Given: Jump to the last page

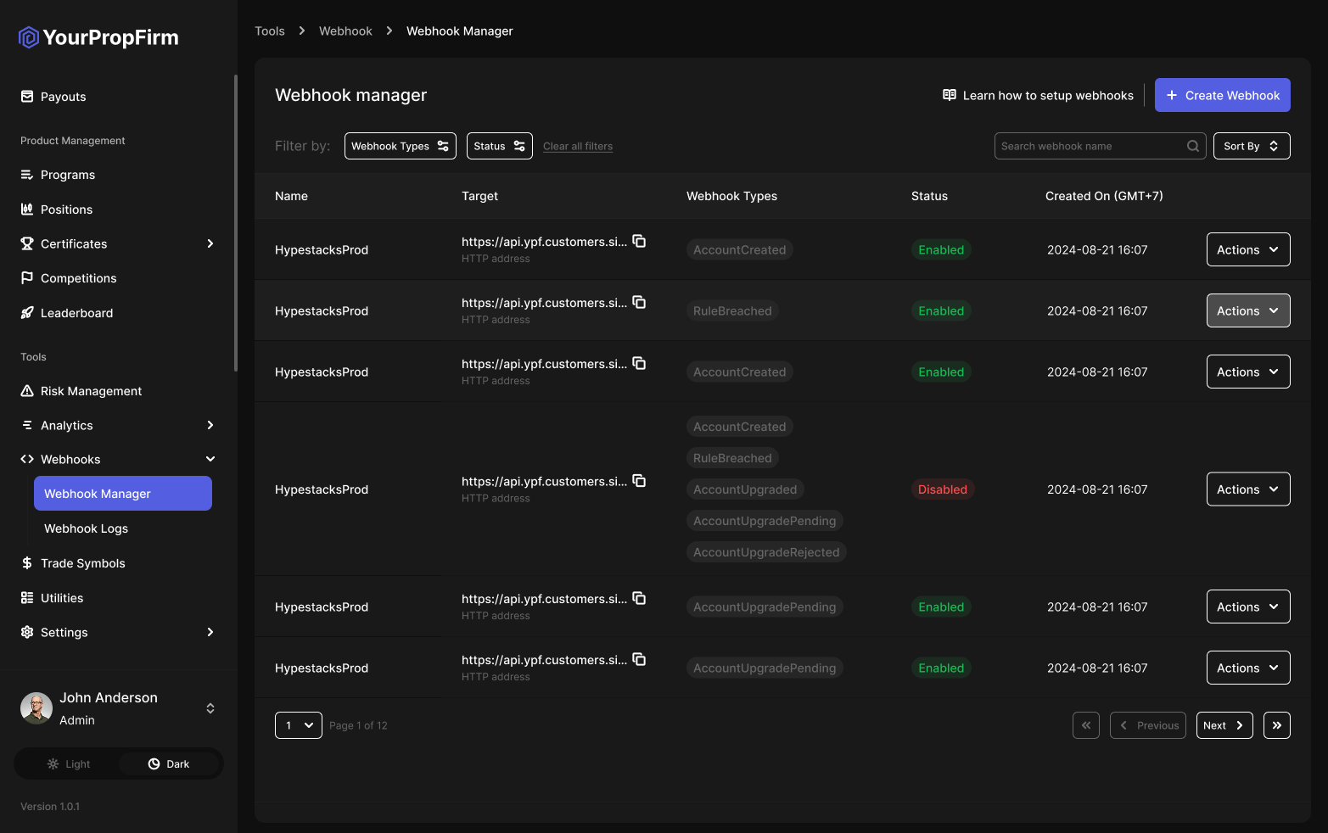Looking at the screenshot, I should point(1276,725).
